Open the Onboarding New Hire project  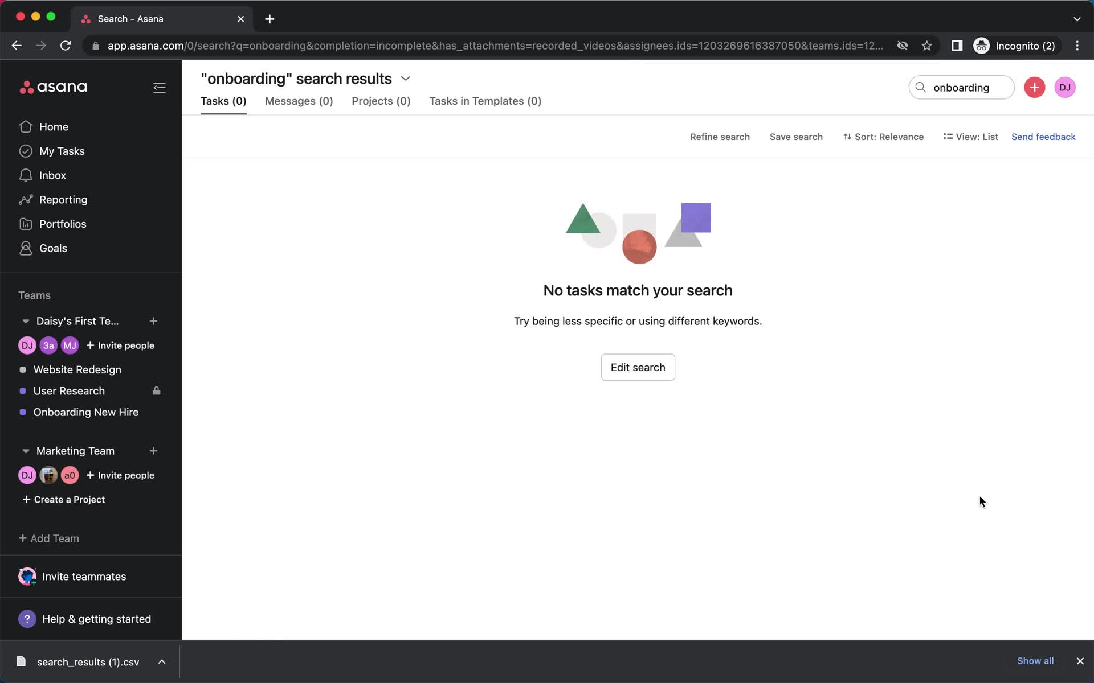(x=86, y=412)
